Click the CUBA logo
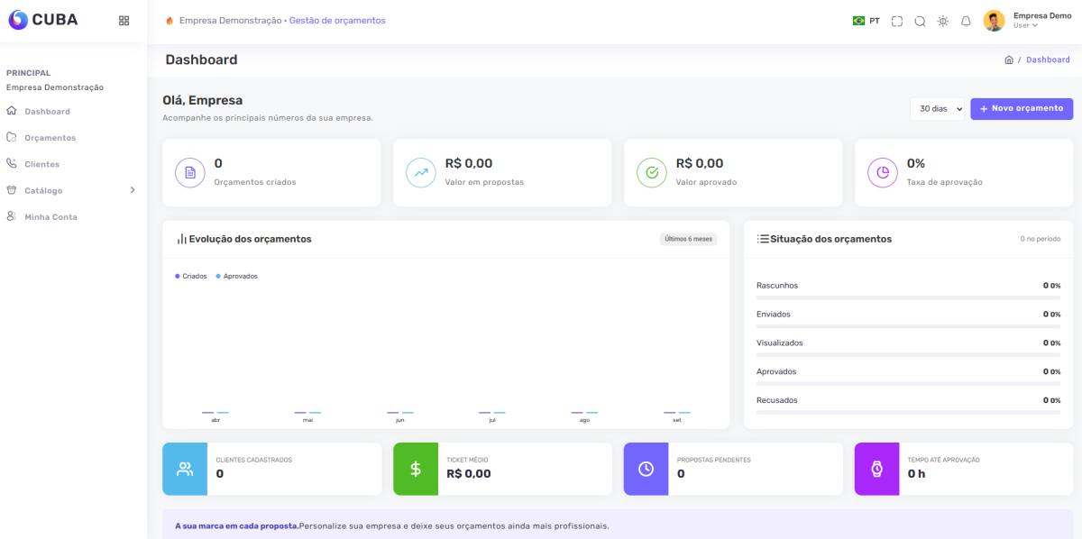1082x539 pixels. (x=42, y=20)
